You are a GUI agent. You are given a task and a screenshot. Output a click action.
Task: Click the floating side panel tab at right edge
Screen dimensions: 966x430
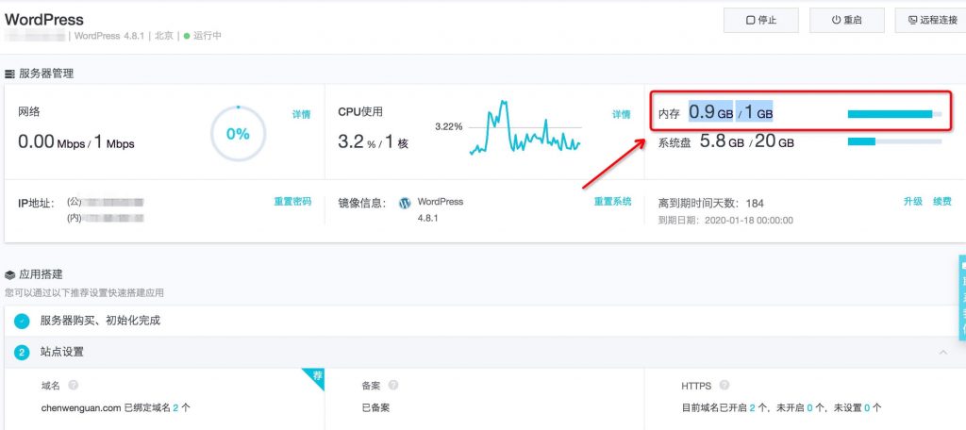point(961,298)
